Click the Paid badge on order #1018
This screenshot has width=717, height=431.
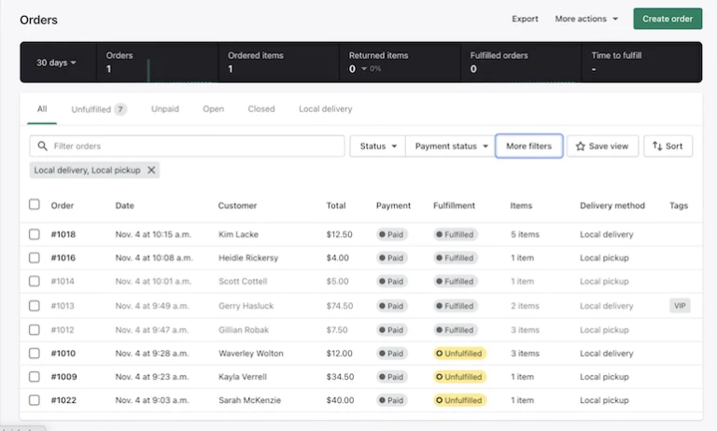(x=393, y=234)
